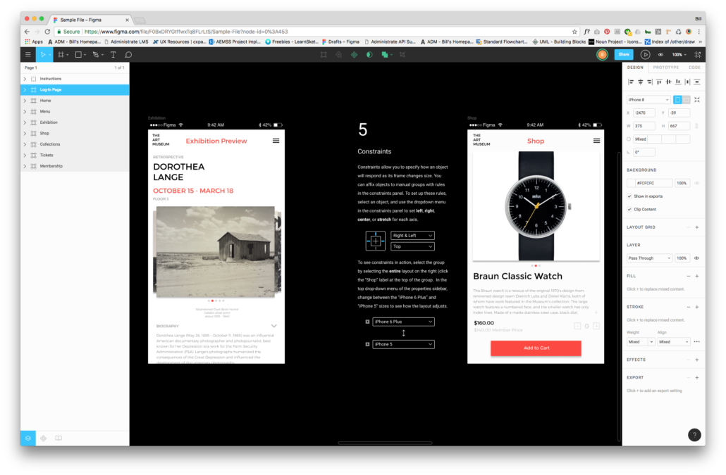
Task: Click the user avatar in toolbar
Action: (603, 54)
